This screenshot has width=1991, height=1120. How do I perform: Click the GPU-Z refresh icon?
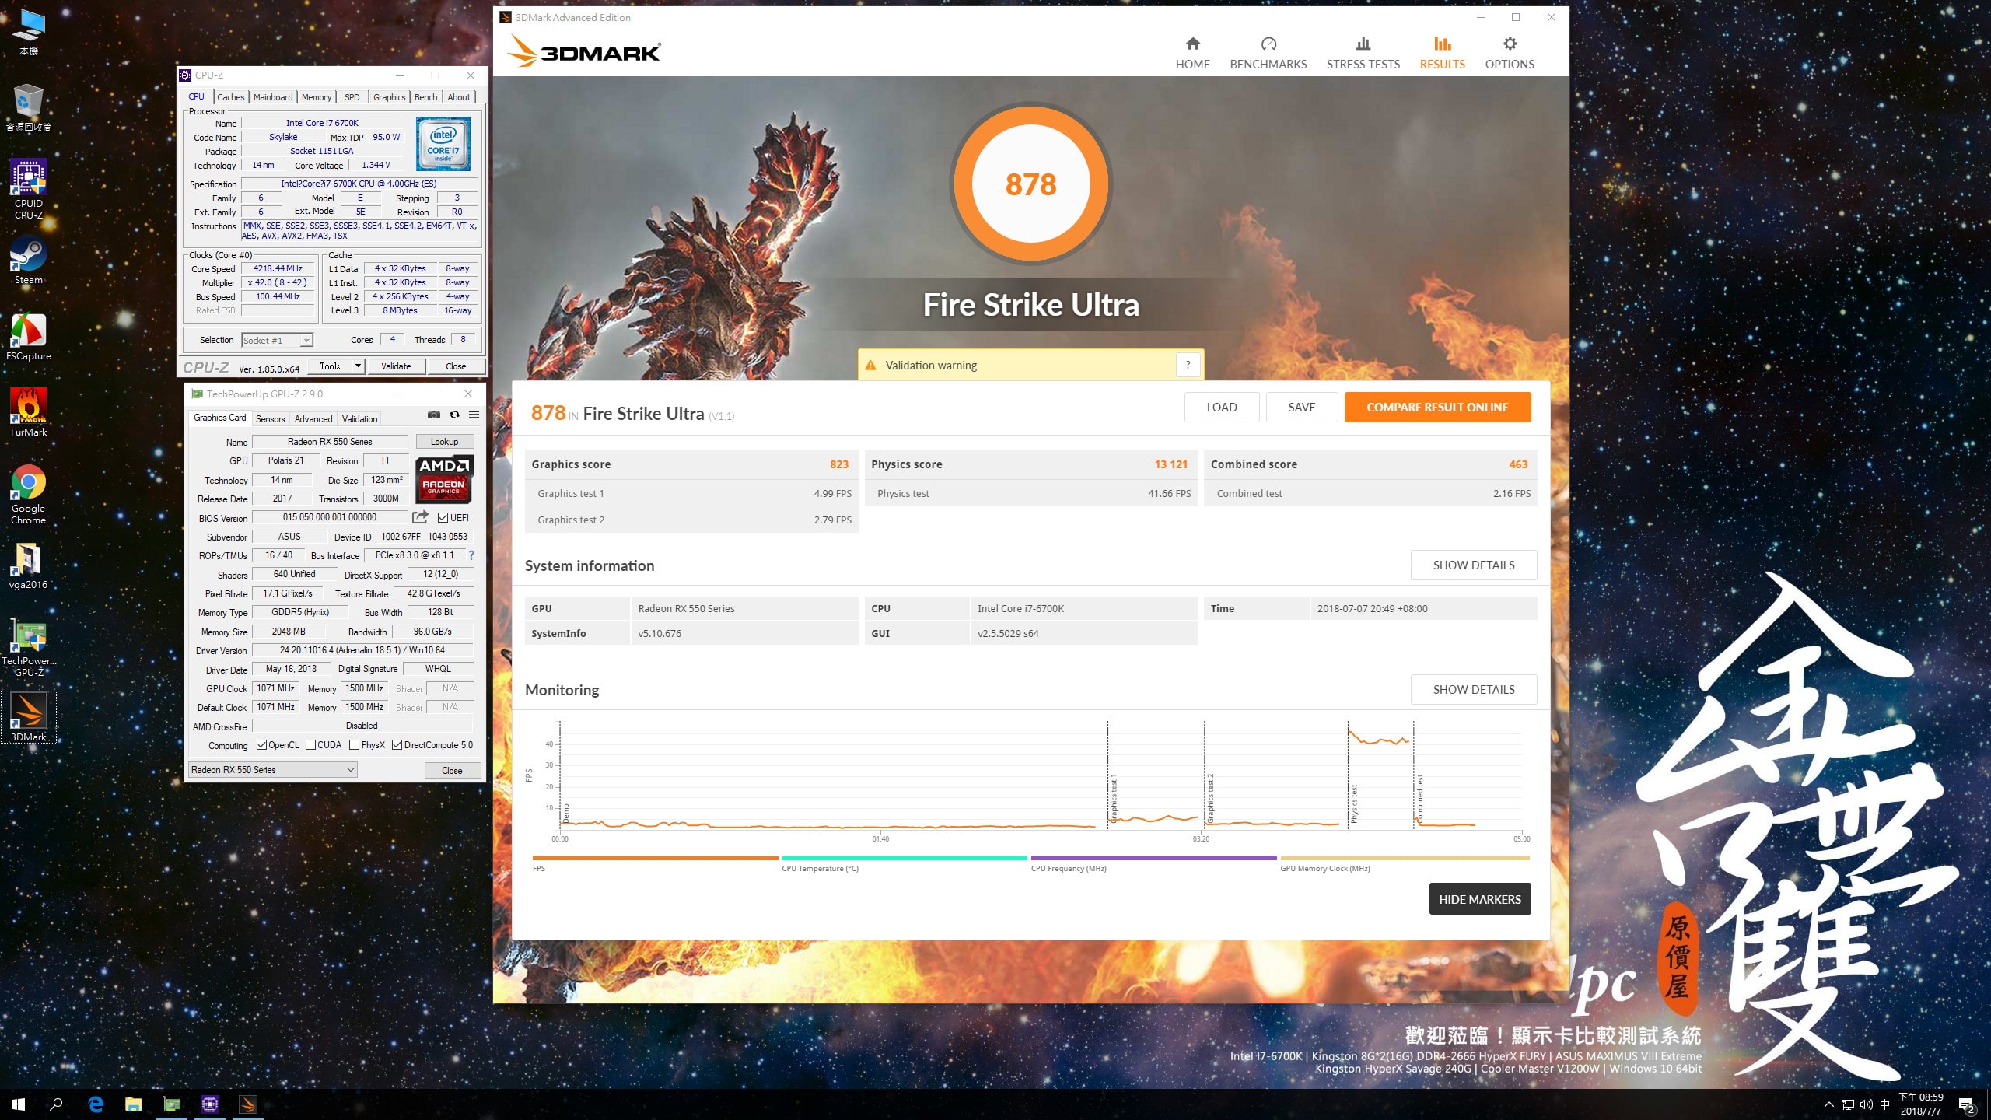pos(454,415)
